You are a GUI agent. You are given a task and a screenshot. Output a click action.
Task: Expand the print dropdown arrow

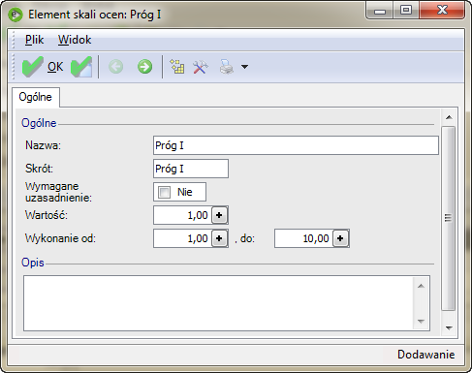[x=244, y=67]
